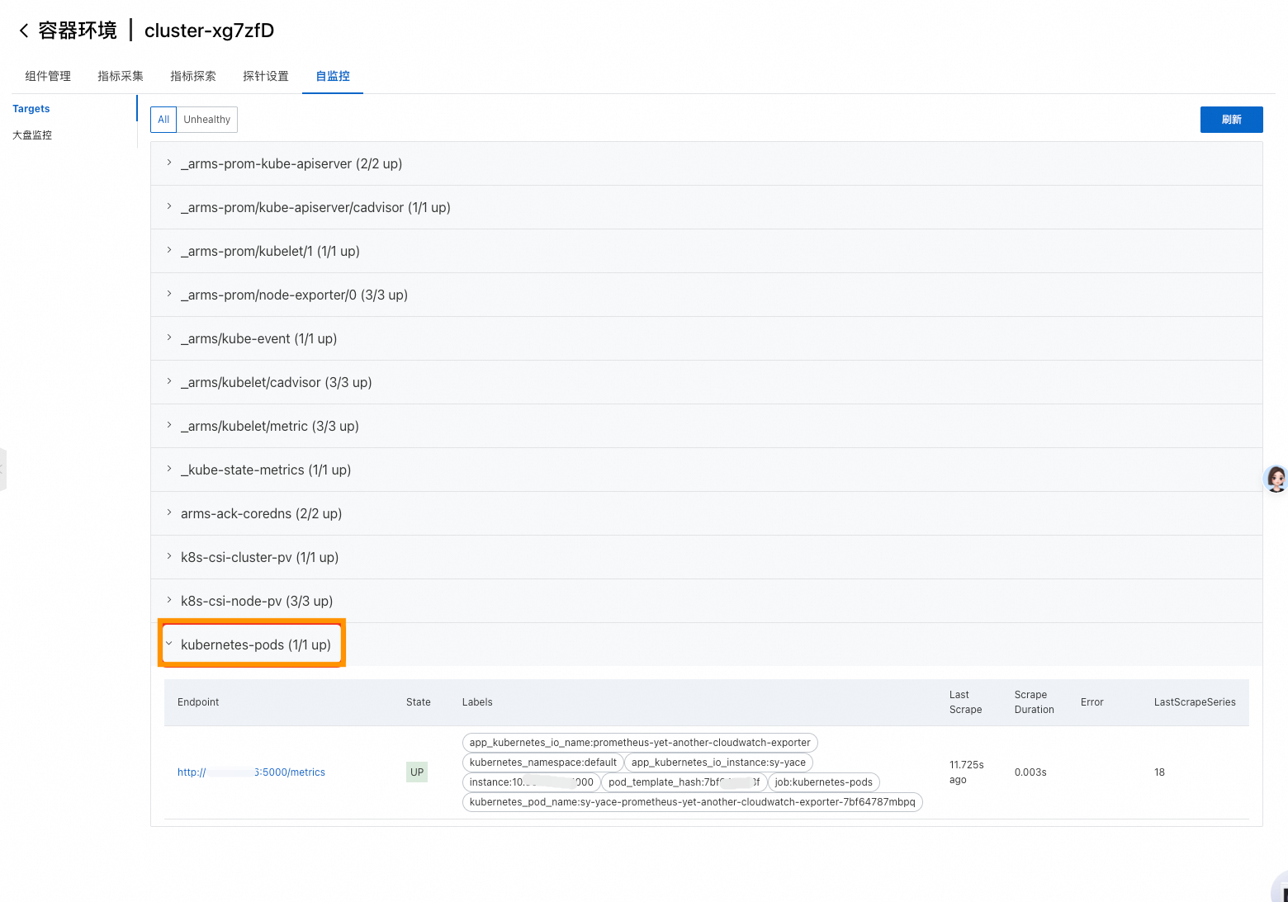Click the _arms-prom-kube-apiserver (2/2 up) title
Viewport: 1288px width, 902px height.
pyautogui.click(x=291, y=163)
